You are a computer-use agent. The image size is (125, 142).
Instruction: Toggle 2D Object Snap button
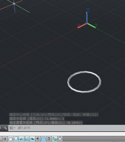[x=11, y=139]
